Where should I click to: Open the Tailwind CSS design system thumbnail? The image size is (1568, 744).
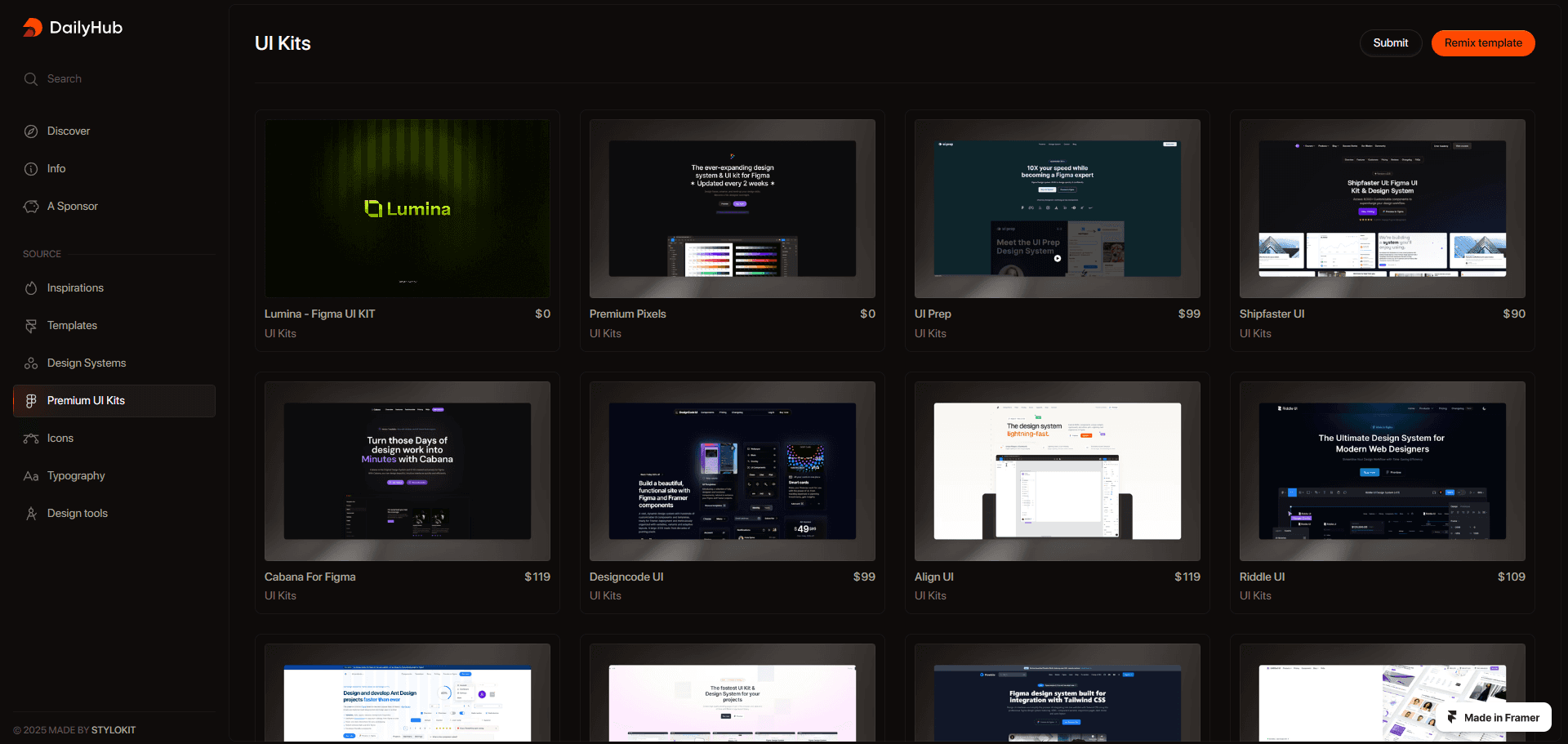[1058, 693]
